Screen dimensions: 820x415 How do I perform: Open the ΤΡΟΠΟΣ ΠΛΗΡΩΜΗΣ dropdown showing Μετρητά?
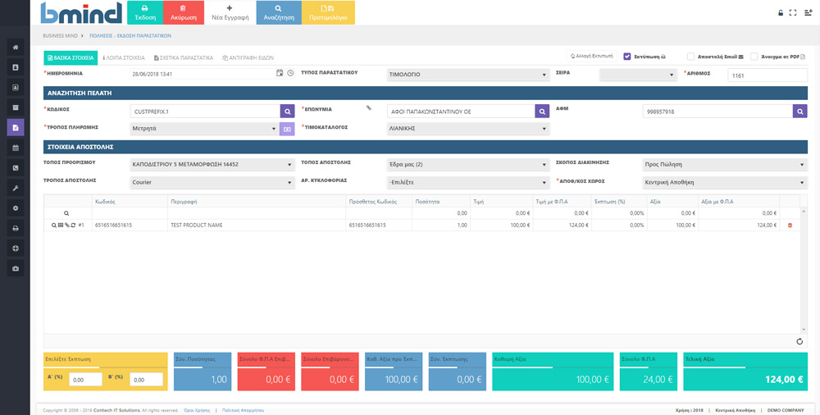point(204,129)
